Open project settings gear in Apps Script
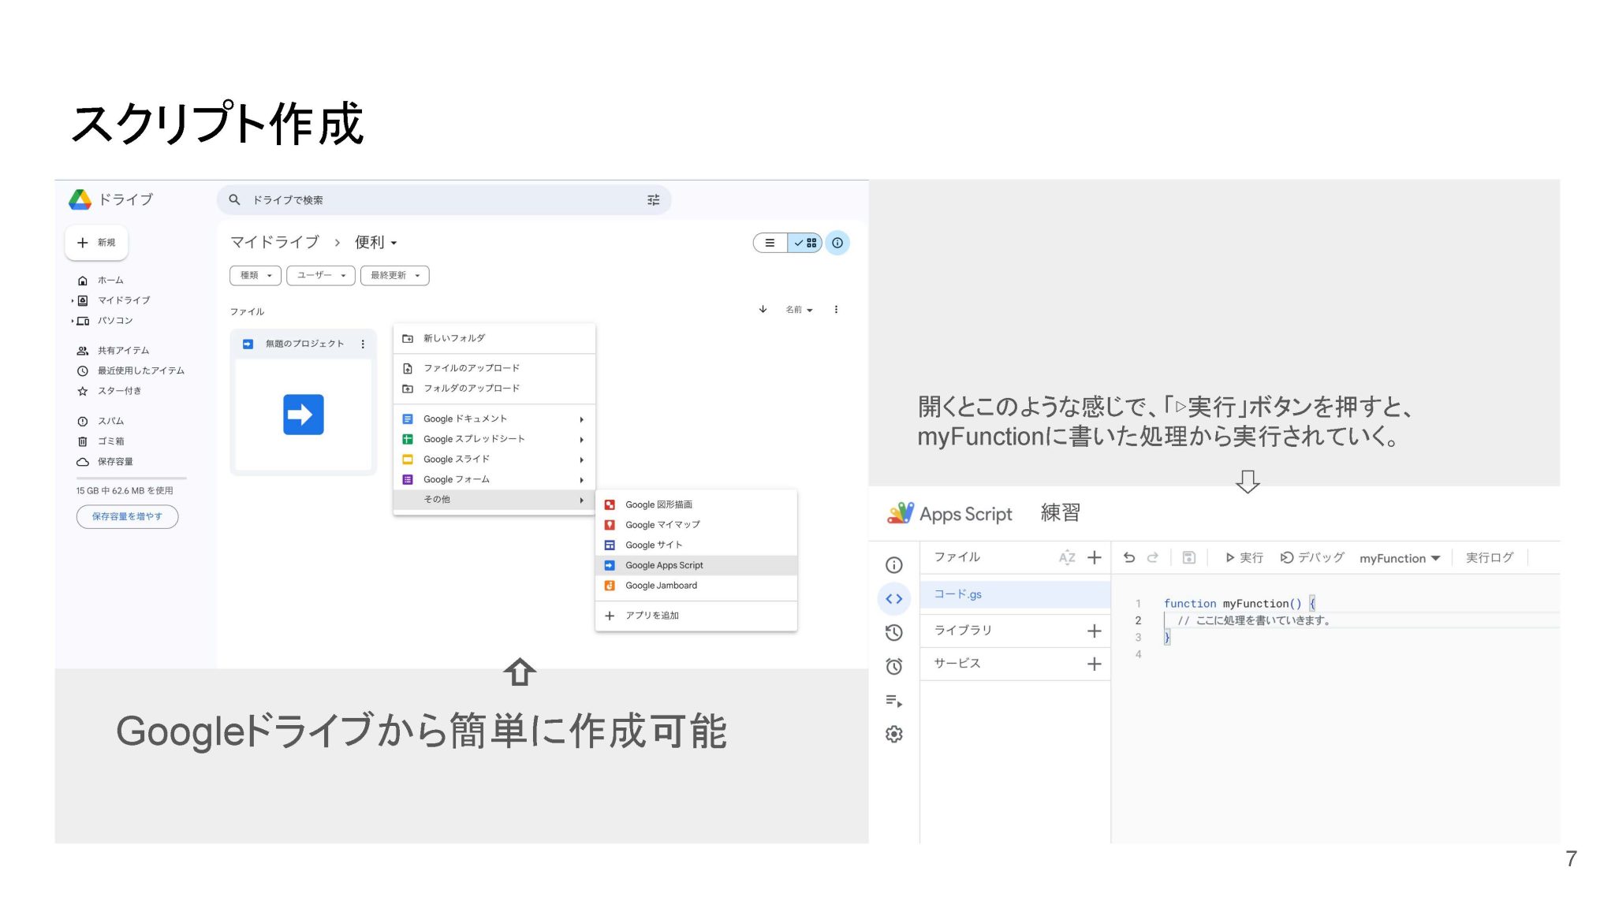This screenshot has height=908, width=1615. click(893, 735)
